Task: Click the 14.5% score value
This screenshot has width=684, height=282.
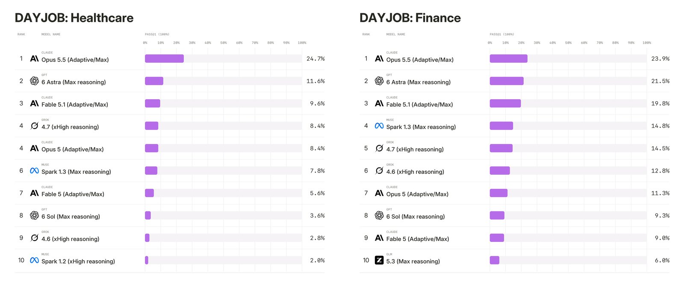Action: [x=660, y=148]
